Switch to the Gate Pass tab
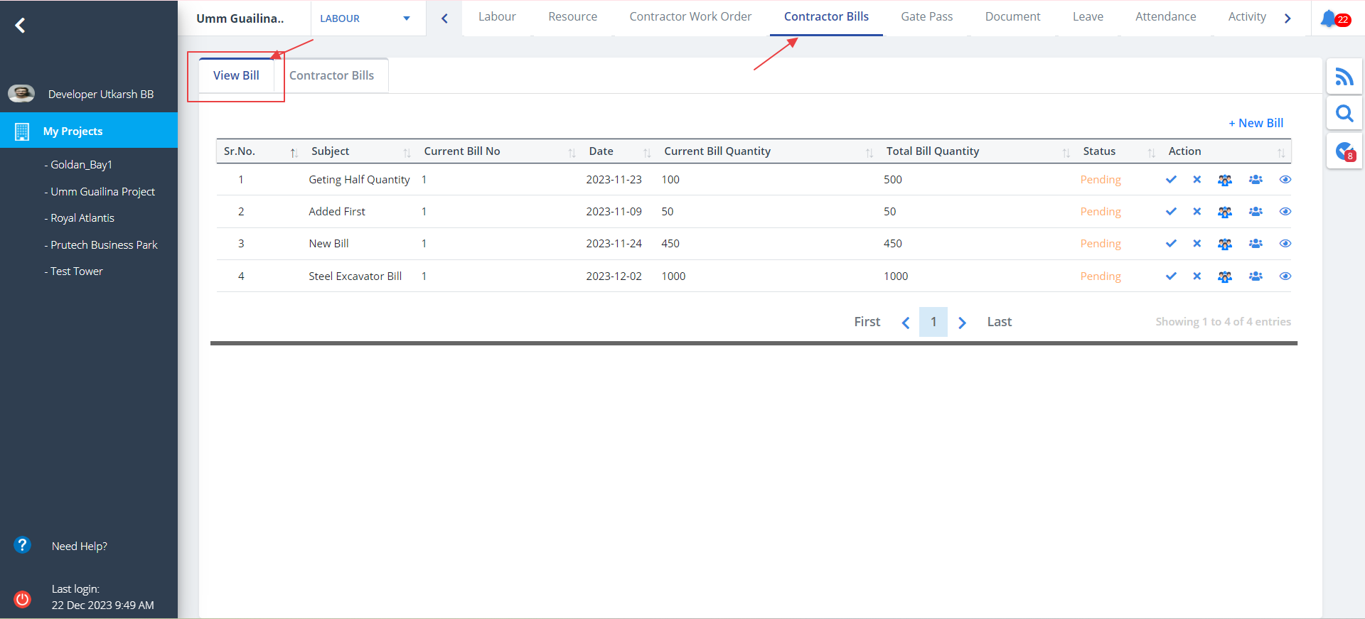1365x619 pixels. [x=926, y=17]
